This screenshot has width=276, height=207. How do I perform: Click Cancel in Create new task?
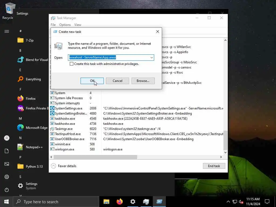coord(118,81)
